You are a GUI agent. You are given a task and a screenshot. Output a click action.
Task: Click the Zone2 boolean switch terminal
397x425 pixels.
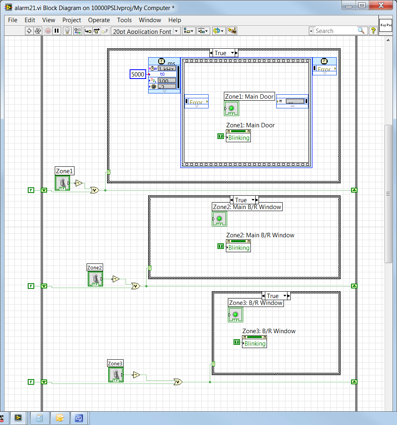[x=95, y=279]
